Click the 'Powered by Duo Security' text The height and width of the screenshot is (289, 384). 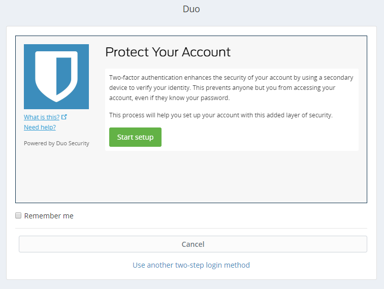(56, 143)
